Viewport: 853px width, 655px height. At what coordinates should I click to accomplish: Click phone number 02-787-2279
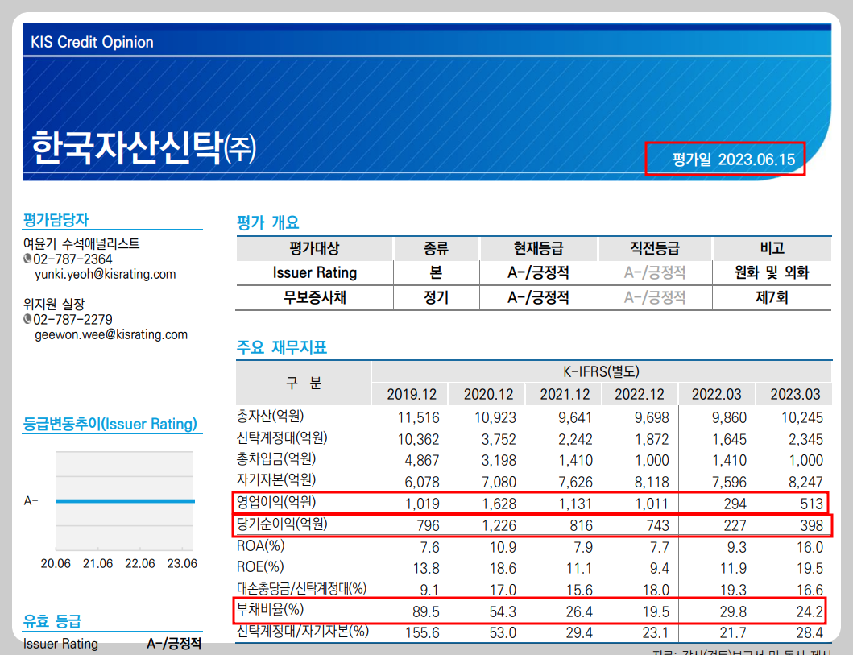pyautogui.click(x=72, y=319)
